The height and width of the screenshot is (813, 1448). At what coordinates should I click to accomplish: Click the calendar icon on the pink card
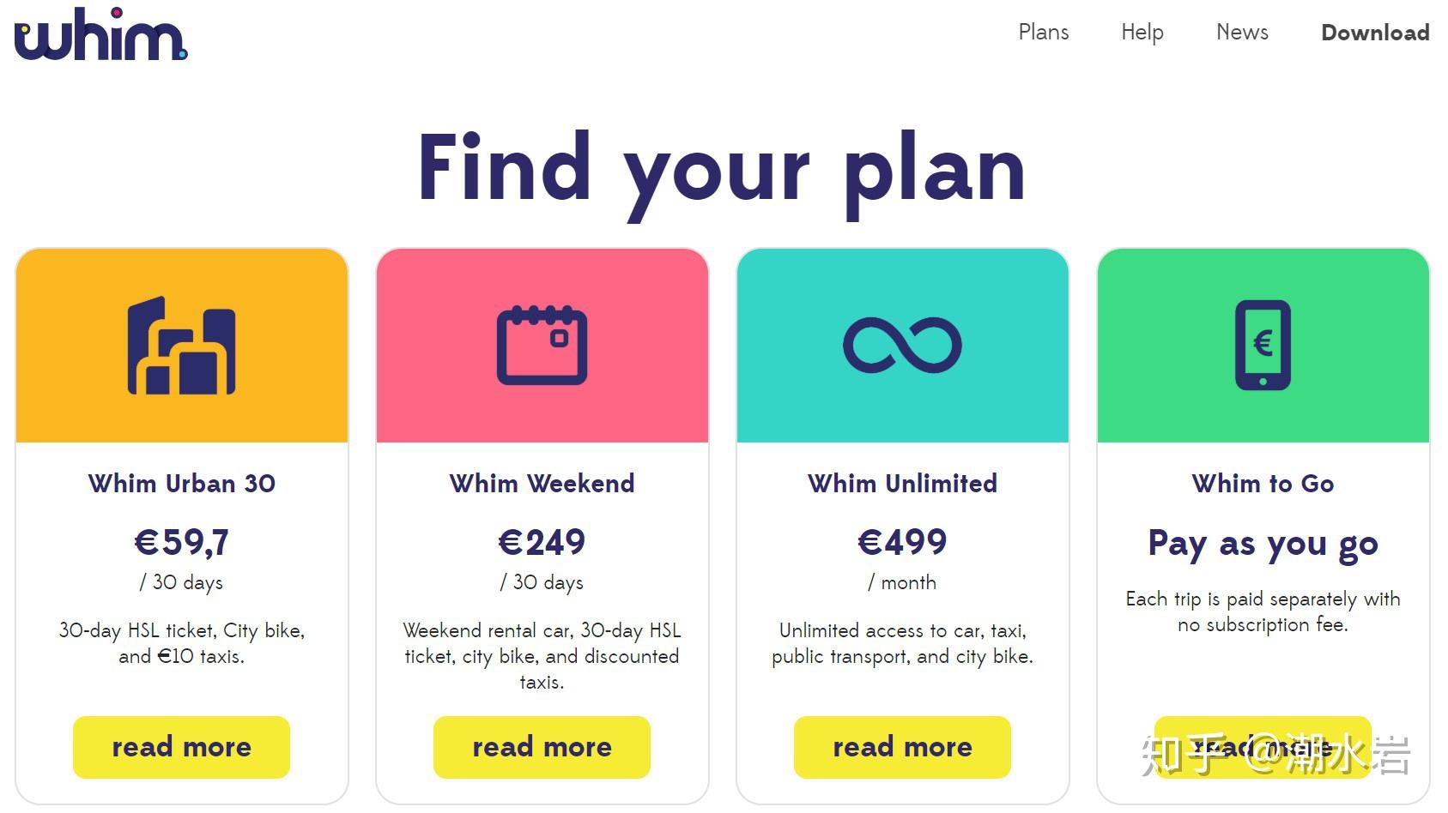coord(542,345)
